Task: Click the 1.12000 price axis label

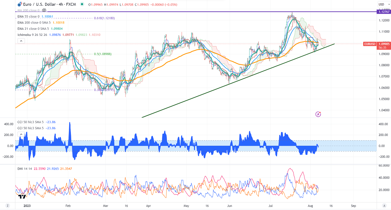Action: click(x=383, y=21)
